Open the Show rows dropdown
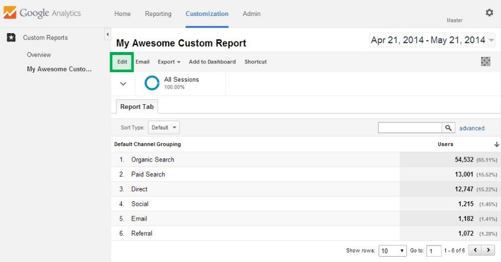Image resolution: width=501 pixels, height=262 pixels. click(392, 251)
